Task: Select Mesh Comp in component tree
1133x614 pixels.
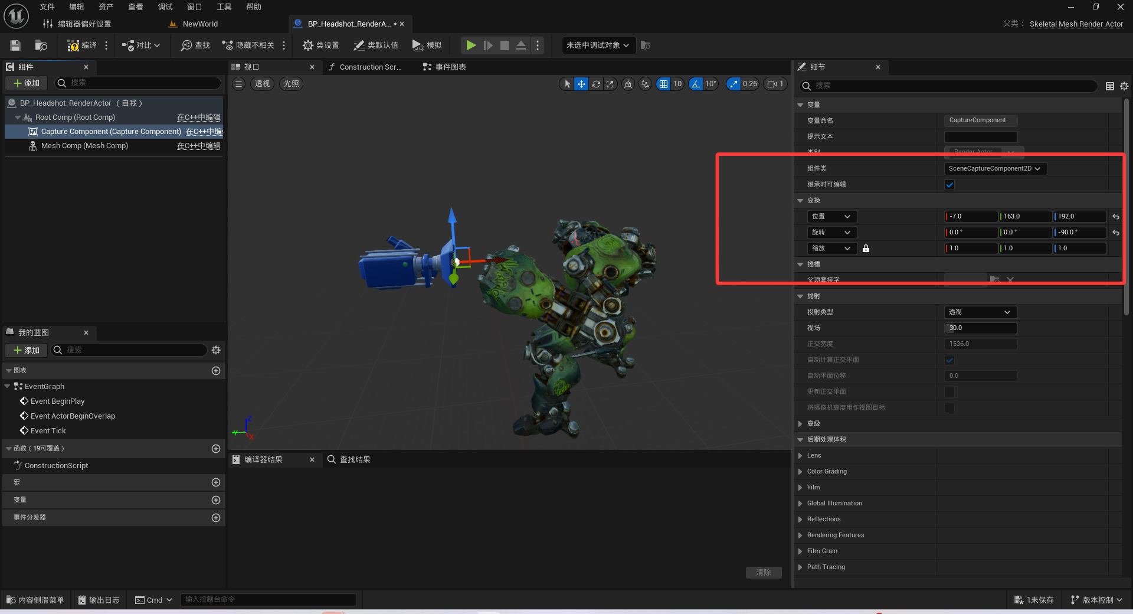Action: (84, 146)
